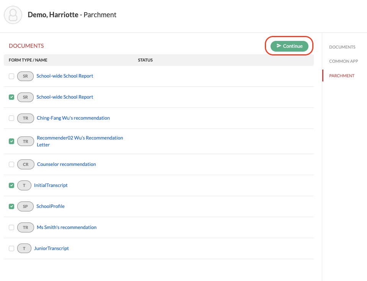Uncheck the SchoolProfile checkbox
Screen dimensions: 367x281
point(11,206)
